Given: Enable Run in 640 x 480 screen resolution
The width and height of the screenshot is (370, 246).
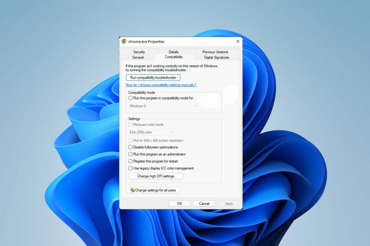Looking at the screenshot, I should click(131, 141).
